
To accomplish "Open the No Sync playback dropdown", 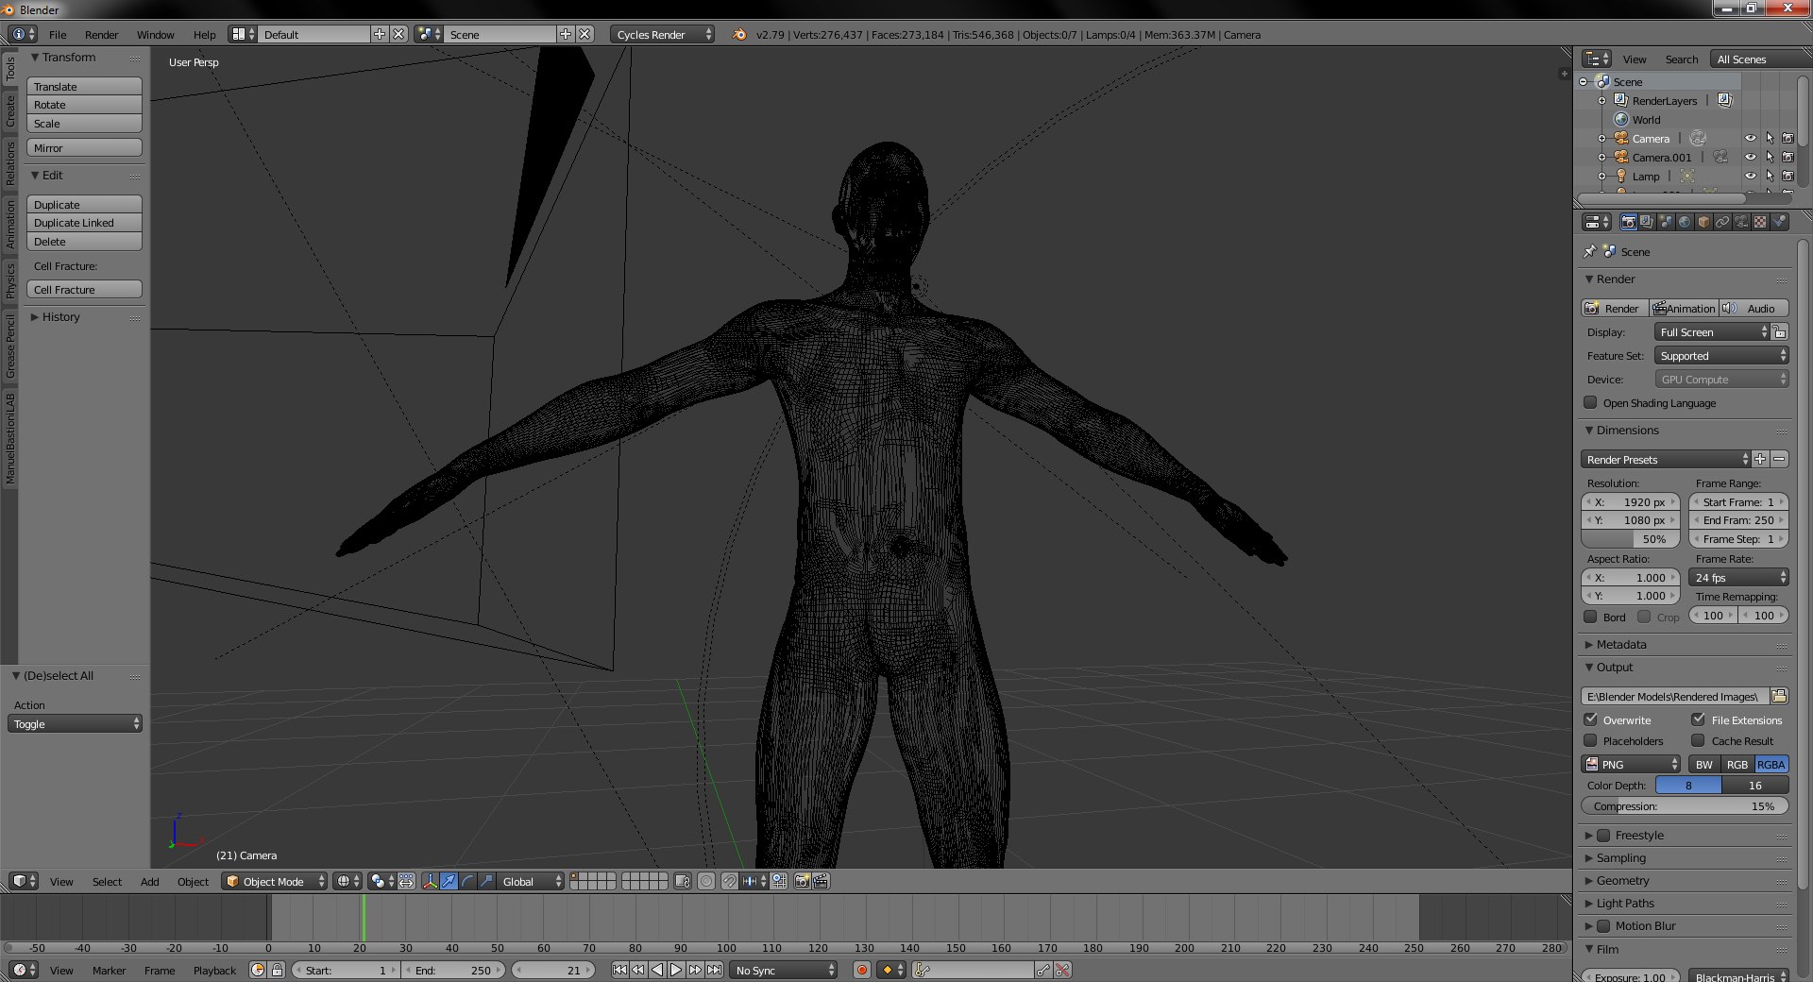I will click(x=784, y=970).
